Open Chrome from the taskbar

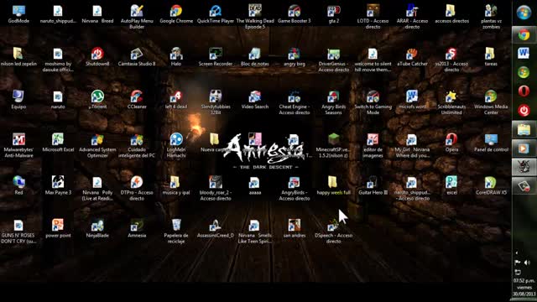point(524,34)
